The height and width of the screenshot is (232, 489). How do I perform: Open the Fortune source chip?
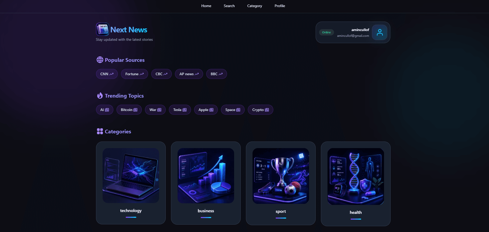[x=134, y=74]
